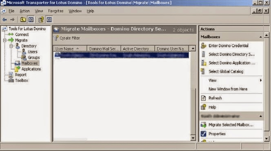Click the Groups icon in tree
Viewport: 271px width, 151px height.
24,57
